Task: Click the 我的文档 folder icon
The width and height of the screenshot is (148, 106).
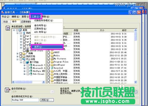Action: [24, 56]
